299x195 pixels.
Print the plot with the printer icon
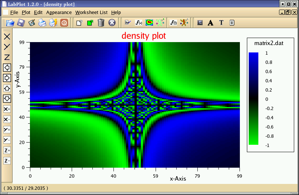click(x=42, y=23)
